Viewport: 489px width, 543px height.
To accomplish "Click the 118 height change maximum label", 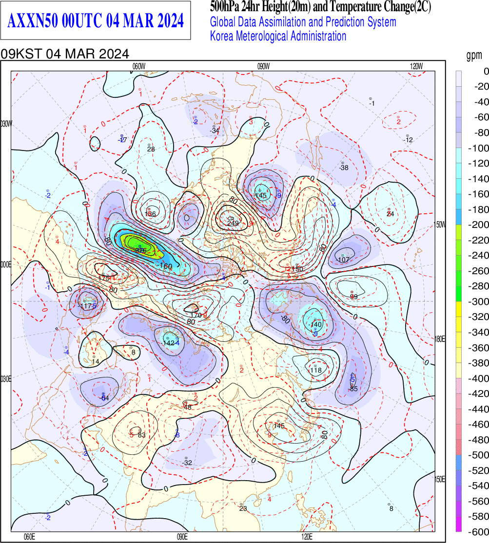I will 315,370.
